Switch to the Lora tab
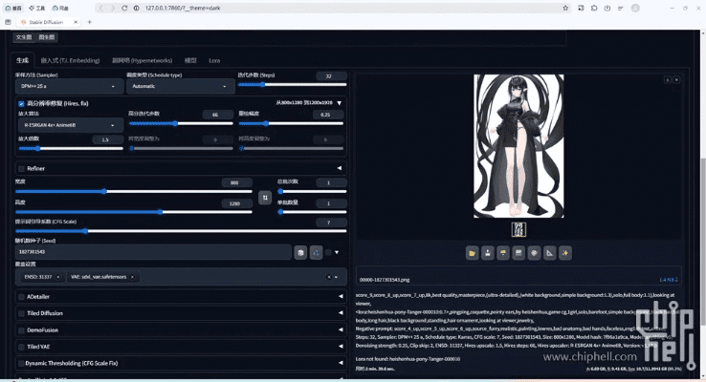 pyautogui.click(x=214, y=60)
